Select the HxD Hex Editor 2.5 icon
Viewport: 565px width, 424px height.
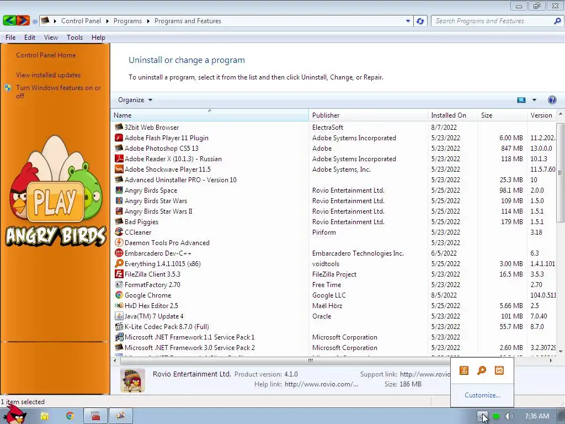(x=119, y=305)
